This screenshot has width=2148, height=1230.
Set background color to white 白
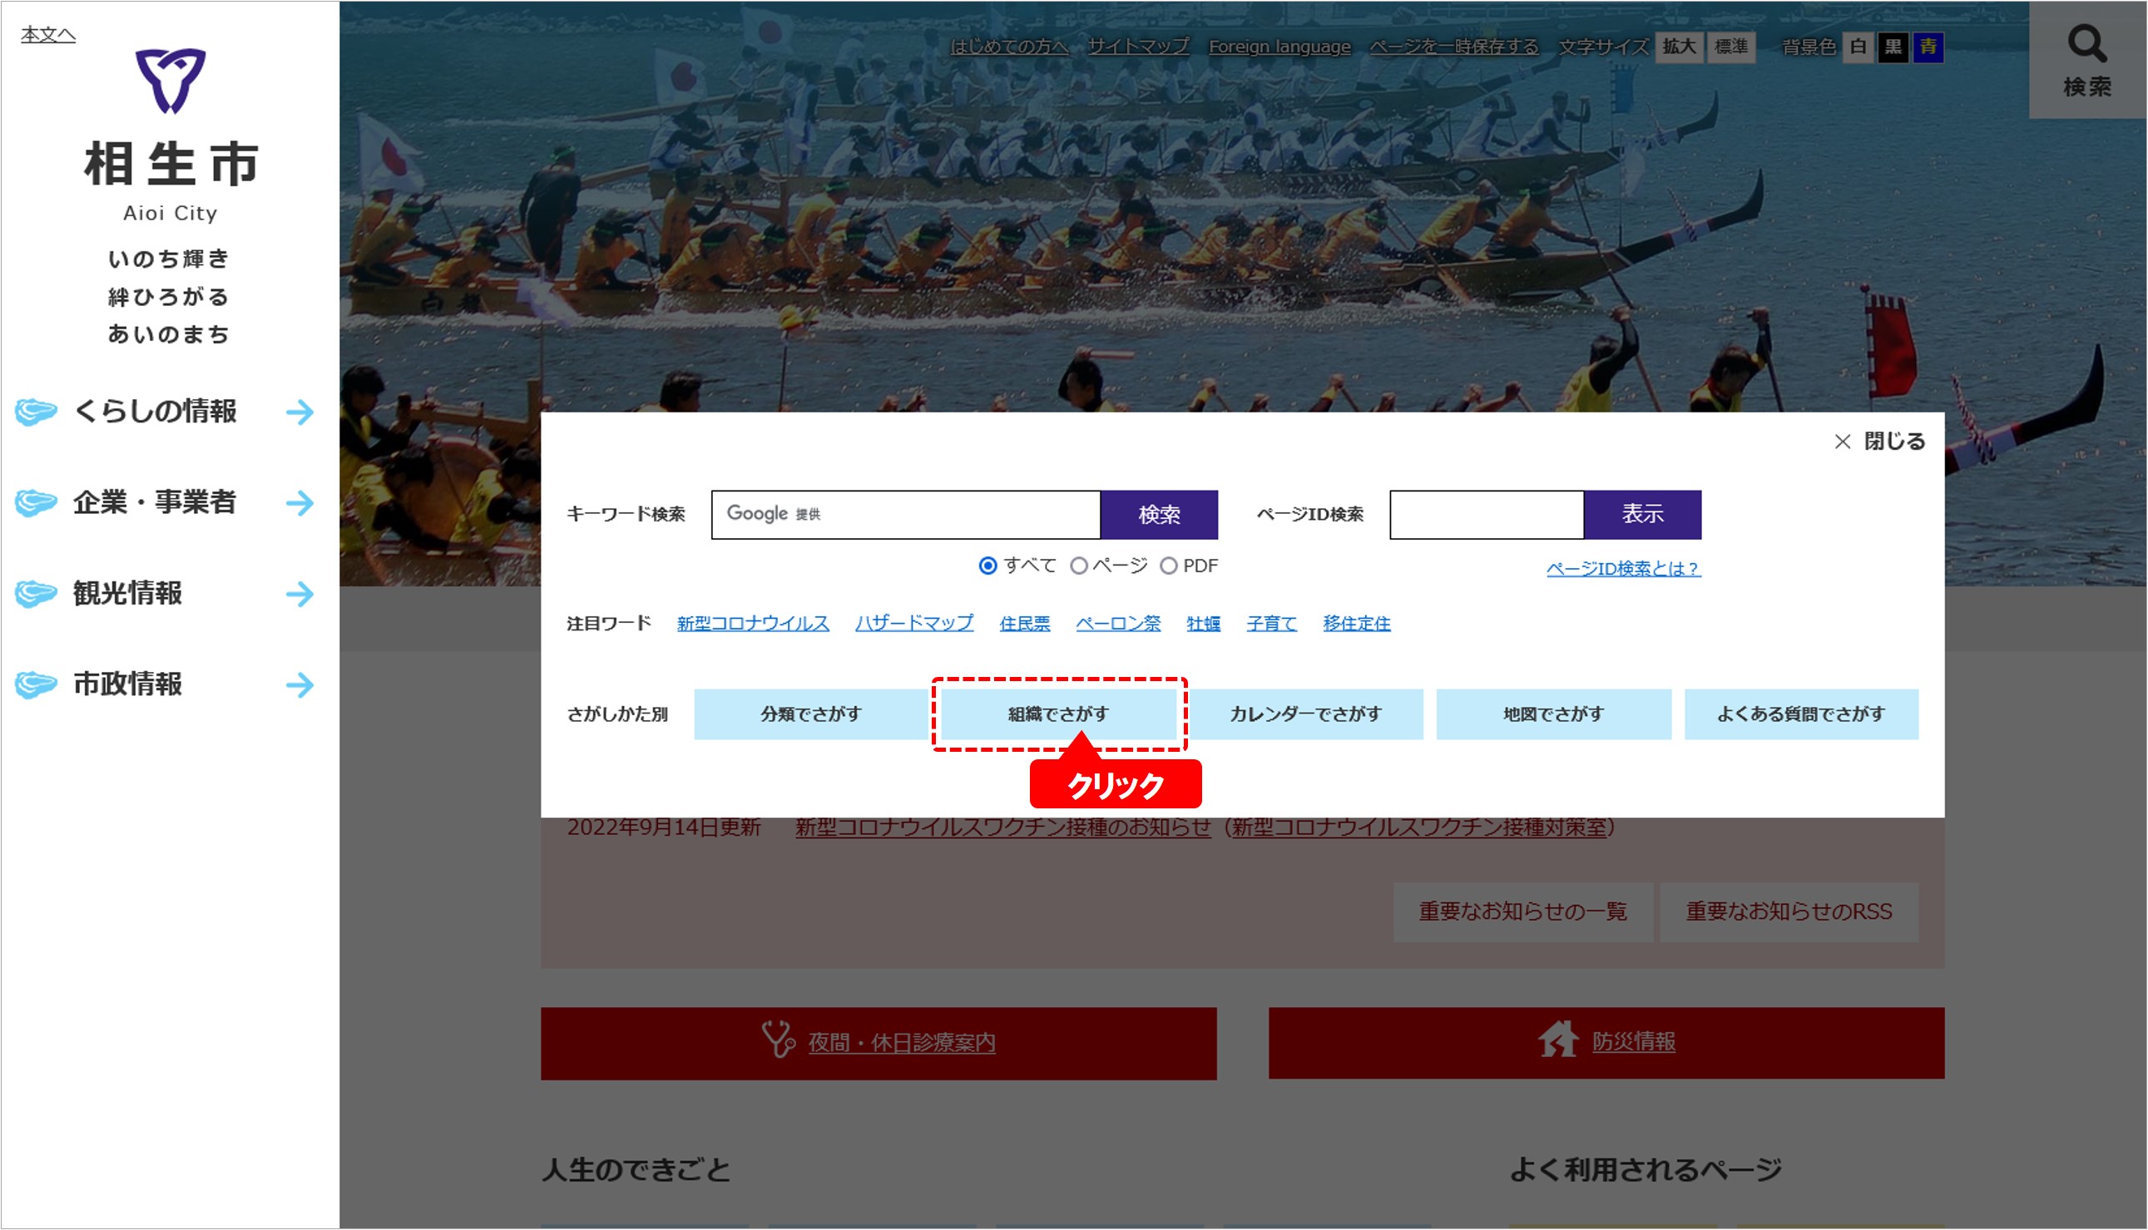coord(1858,47)
